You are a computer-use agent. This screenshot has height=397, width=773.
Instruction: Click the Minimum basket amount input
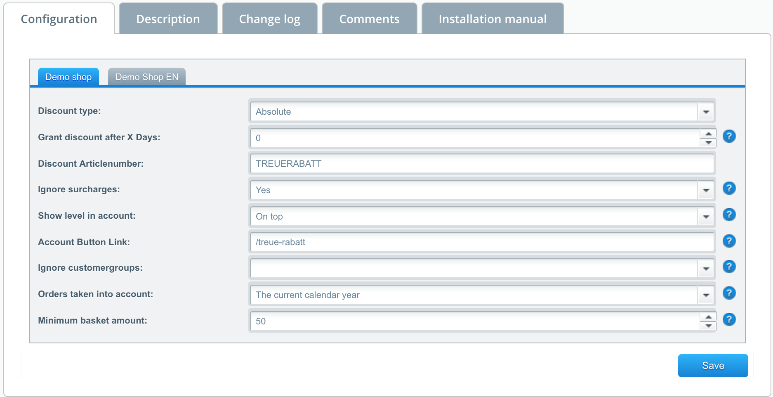pos(475,321)
